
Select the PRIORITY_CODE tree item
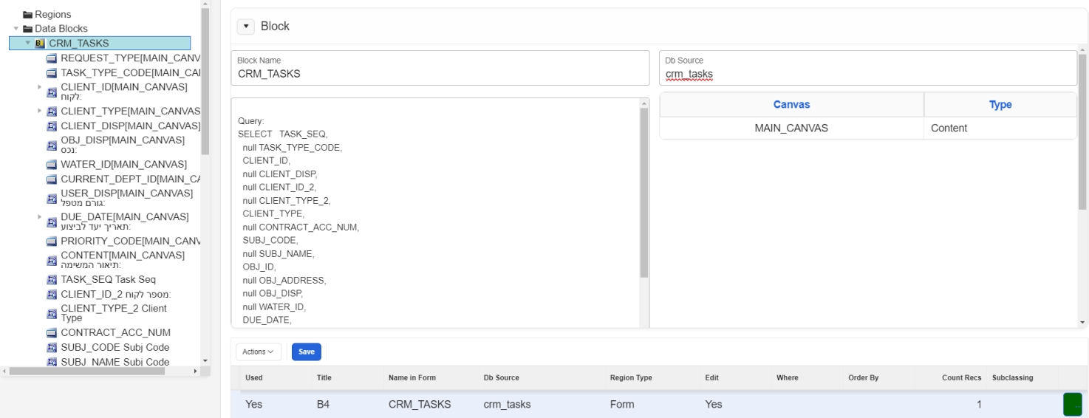tap(131, 241)
